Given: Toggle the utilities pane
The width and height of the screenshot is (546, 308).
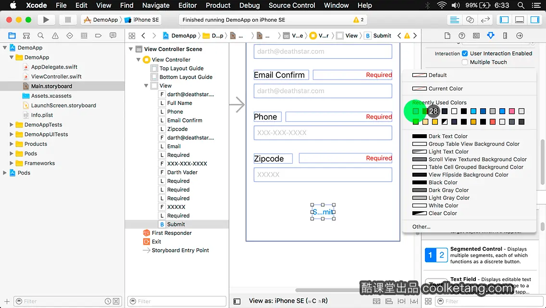Looking at the screenshot, I should click(535, 20).
